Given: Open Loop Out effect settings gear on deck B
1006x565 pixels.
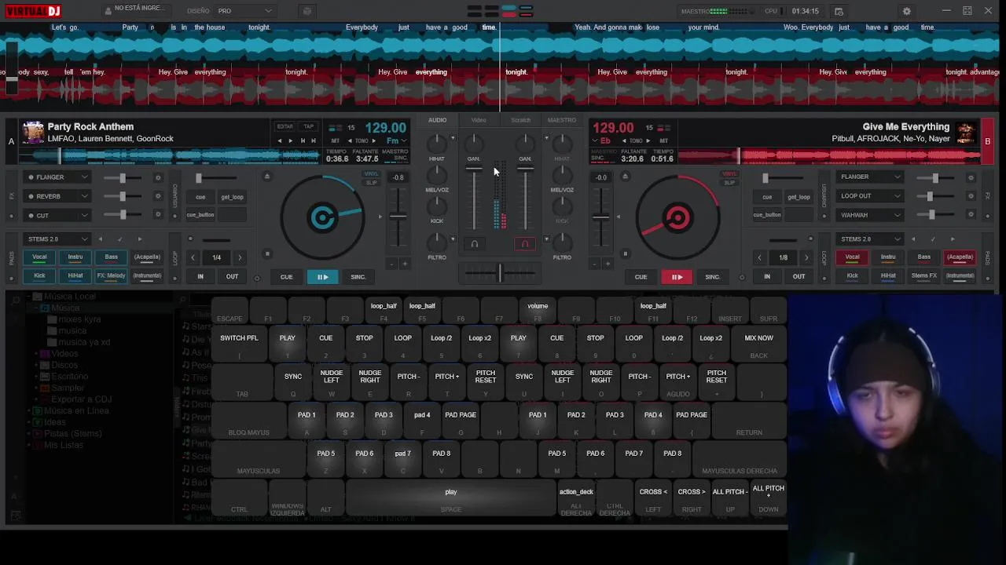Looking at the screenshot, I should [x=971, y=196].
